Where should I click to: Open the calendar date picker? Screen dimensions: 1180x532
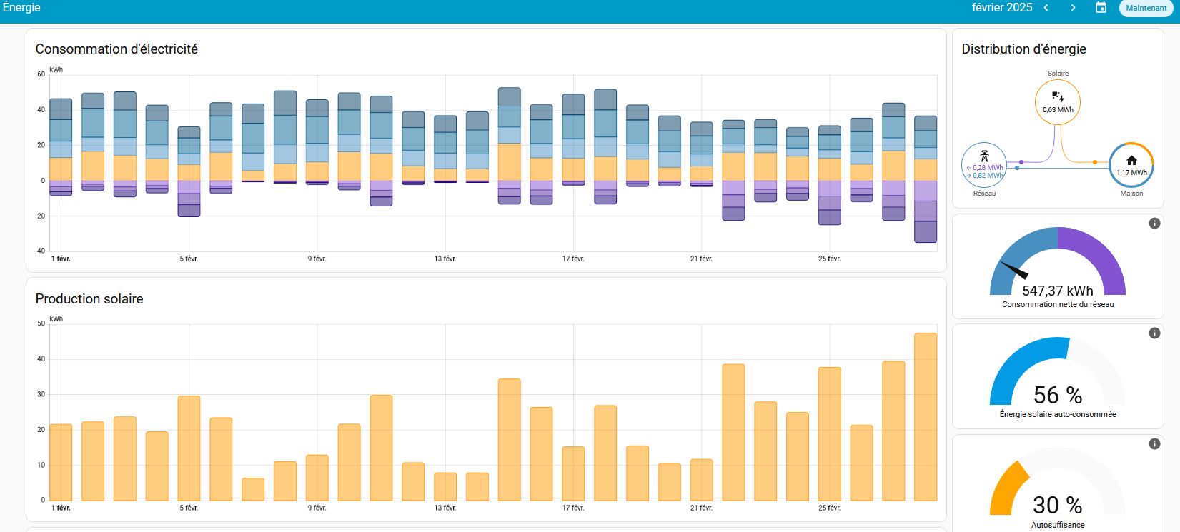click(x=1101, y=8)
